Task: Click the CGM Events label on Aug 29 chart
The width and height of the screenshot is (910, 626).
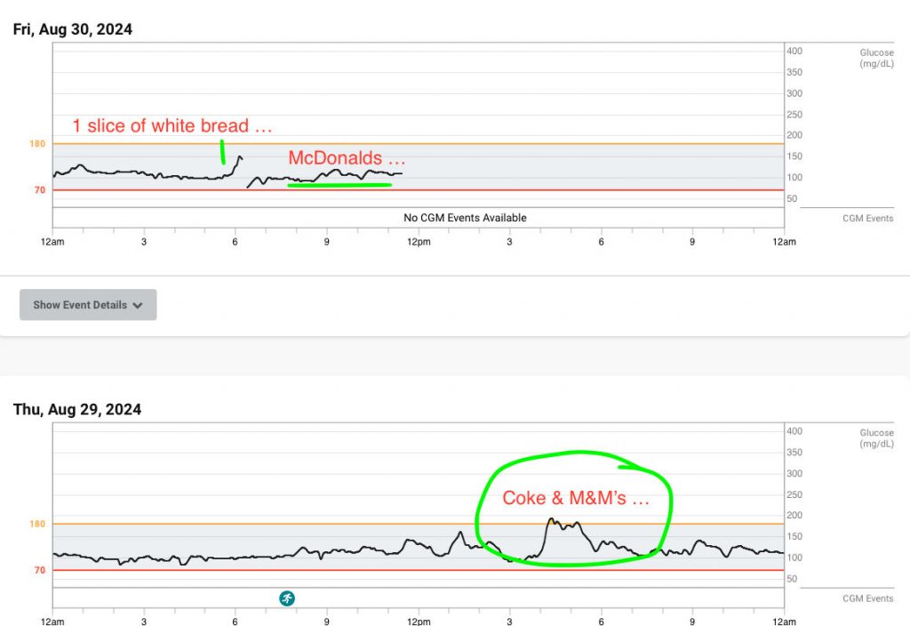Action: 867,598
